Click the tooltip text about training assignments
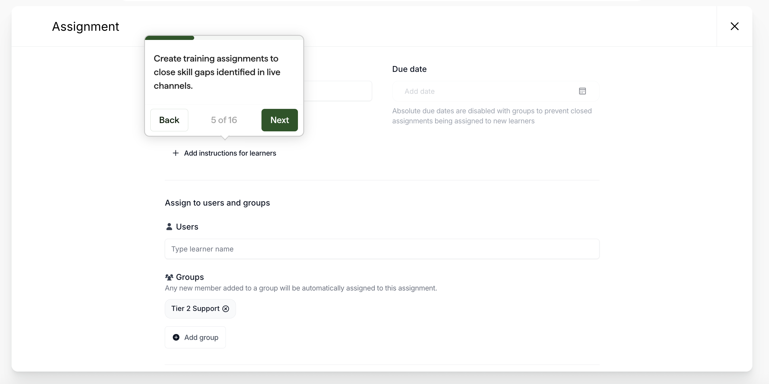The image size is (769, 384). coord(217,72)
